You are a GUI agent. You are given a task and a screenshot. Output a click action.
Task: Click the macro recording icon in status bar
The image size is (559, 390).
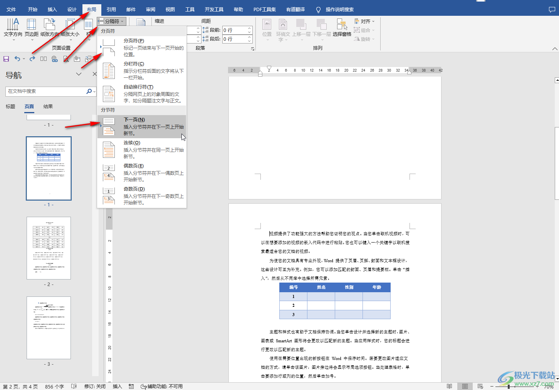[x=131, y=386]
